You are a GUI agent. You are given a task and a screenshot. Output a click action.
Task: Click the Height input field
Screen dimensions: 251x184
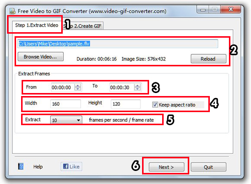click(x=125, y=104)
